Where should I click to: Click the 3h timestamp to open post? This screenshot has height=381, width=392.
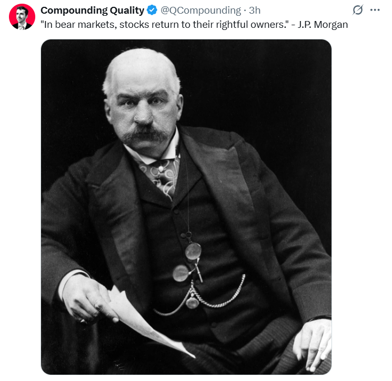click(255, 10)
